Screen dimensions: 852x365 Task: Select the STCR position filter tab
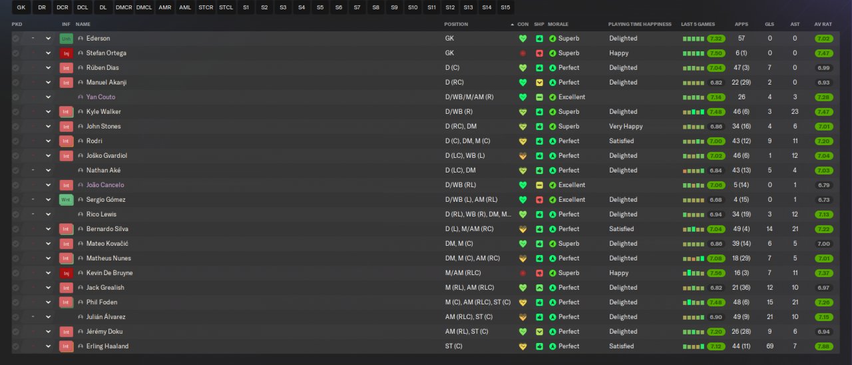pyautogui.click(x=206, y=7)
